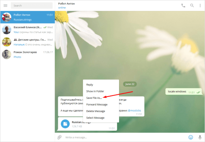Record a voice message with microphone
Viewport: 205px width, 142px height.
pyautogui.click(x=200, y=137)
